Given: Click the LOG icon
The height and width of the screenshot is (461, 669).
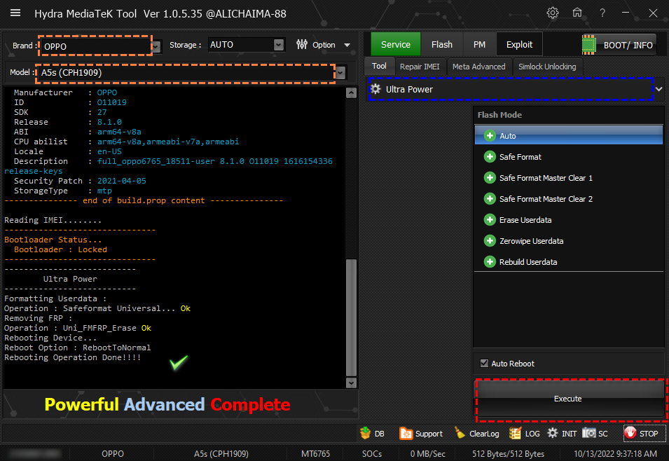Looking at the screenshot, I should click(515, 433).
